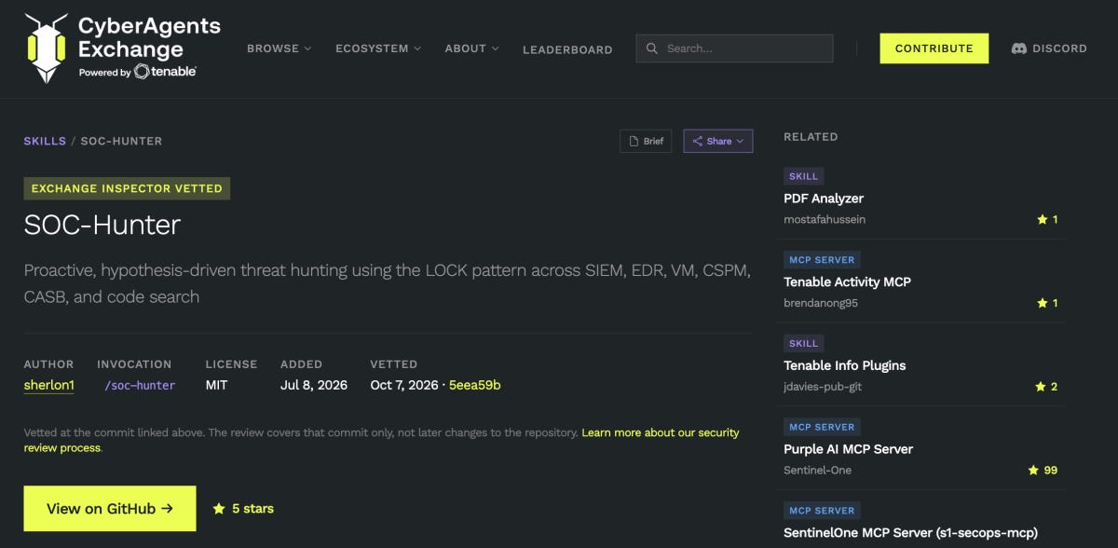Click the star icon on Tenable Info Plugins
The width and height of the screenshot is (1118, 548).
1041,387
